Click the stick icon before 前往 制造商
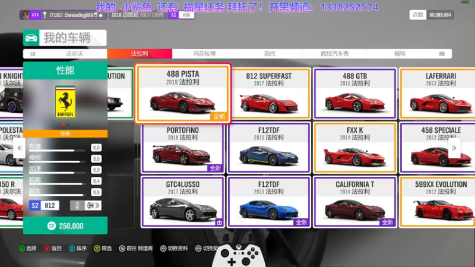The image size is (475, 267). click(x=122, y=249)
